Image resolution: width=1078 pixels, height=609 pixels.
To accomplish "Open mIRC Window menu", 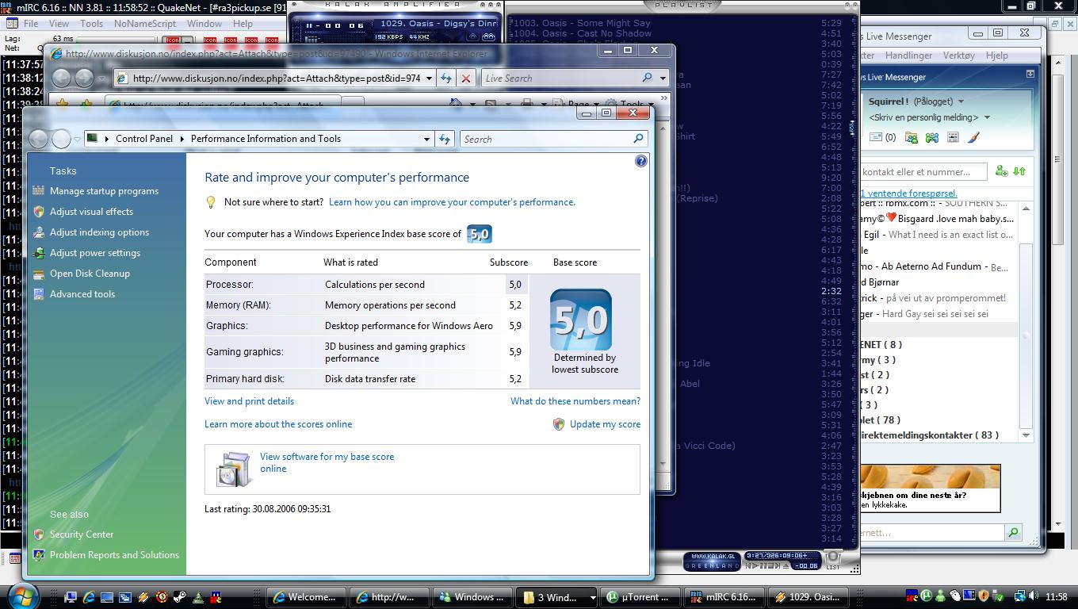I will click(204, 24).
